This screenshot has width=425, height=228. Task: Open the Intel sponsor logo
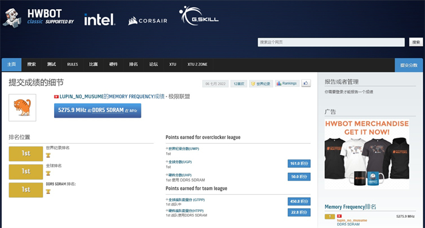point(100,19)
